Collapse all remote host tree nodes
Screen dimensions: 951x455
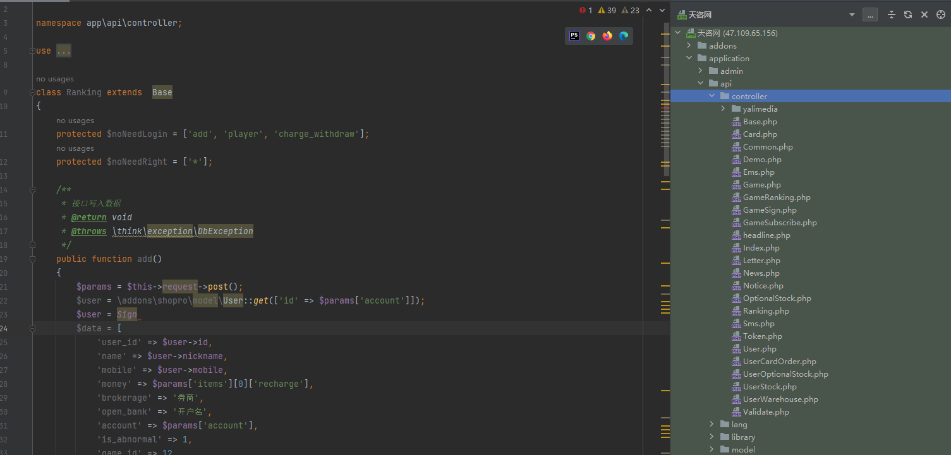coord(892,15)
